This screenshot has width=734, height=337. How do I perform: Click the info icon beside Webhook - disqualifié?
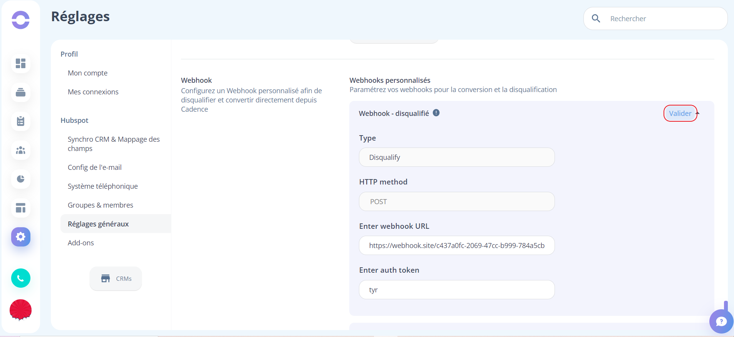436,113
